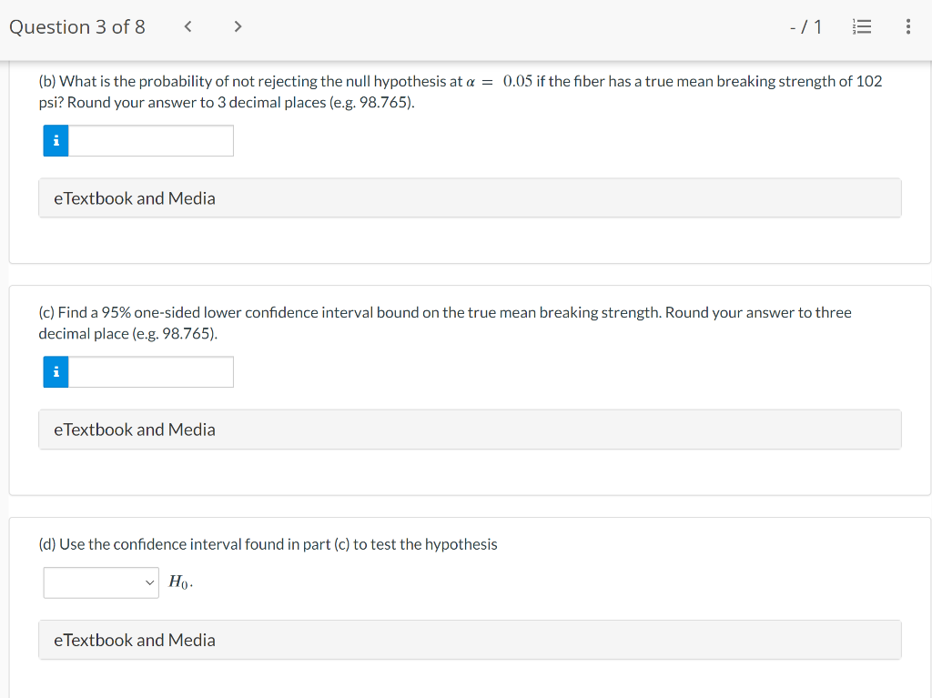This screenshot has height=698, width=932.
Task: Open the question list icon
Action: (862, 26)
